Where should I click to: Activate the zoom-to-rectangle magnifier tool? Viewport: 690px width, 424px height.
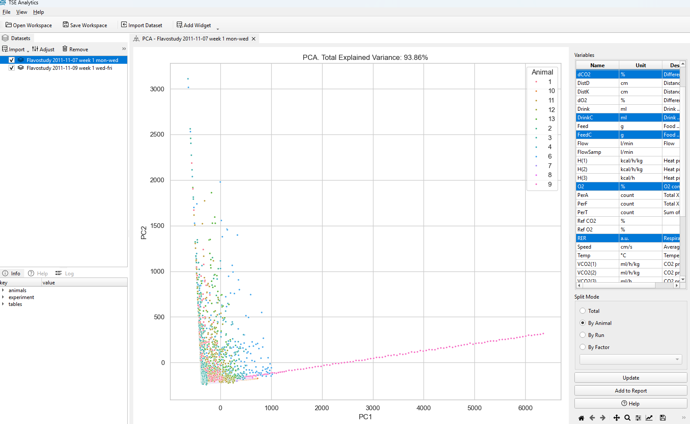(x=627, y=418)
